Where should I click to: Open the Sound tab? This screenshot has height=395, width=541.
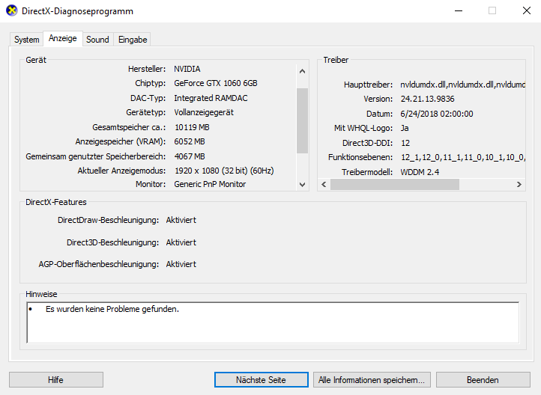click(97, 40)
